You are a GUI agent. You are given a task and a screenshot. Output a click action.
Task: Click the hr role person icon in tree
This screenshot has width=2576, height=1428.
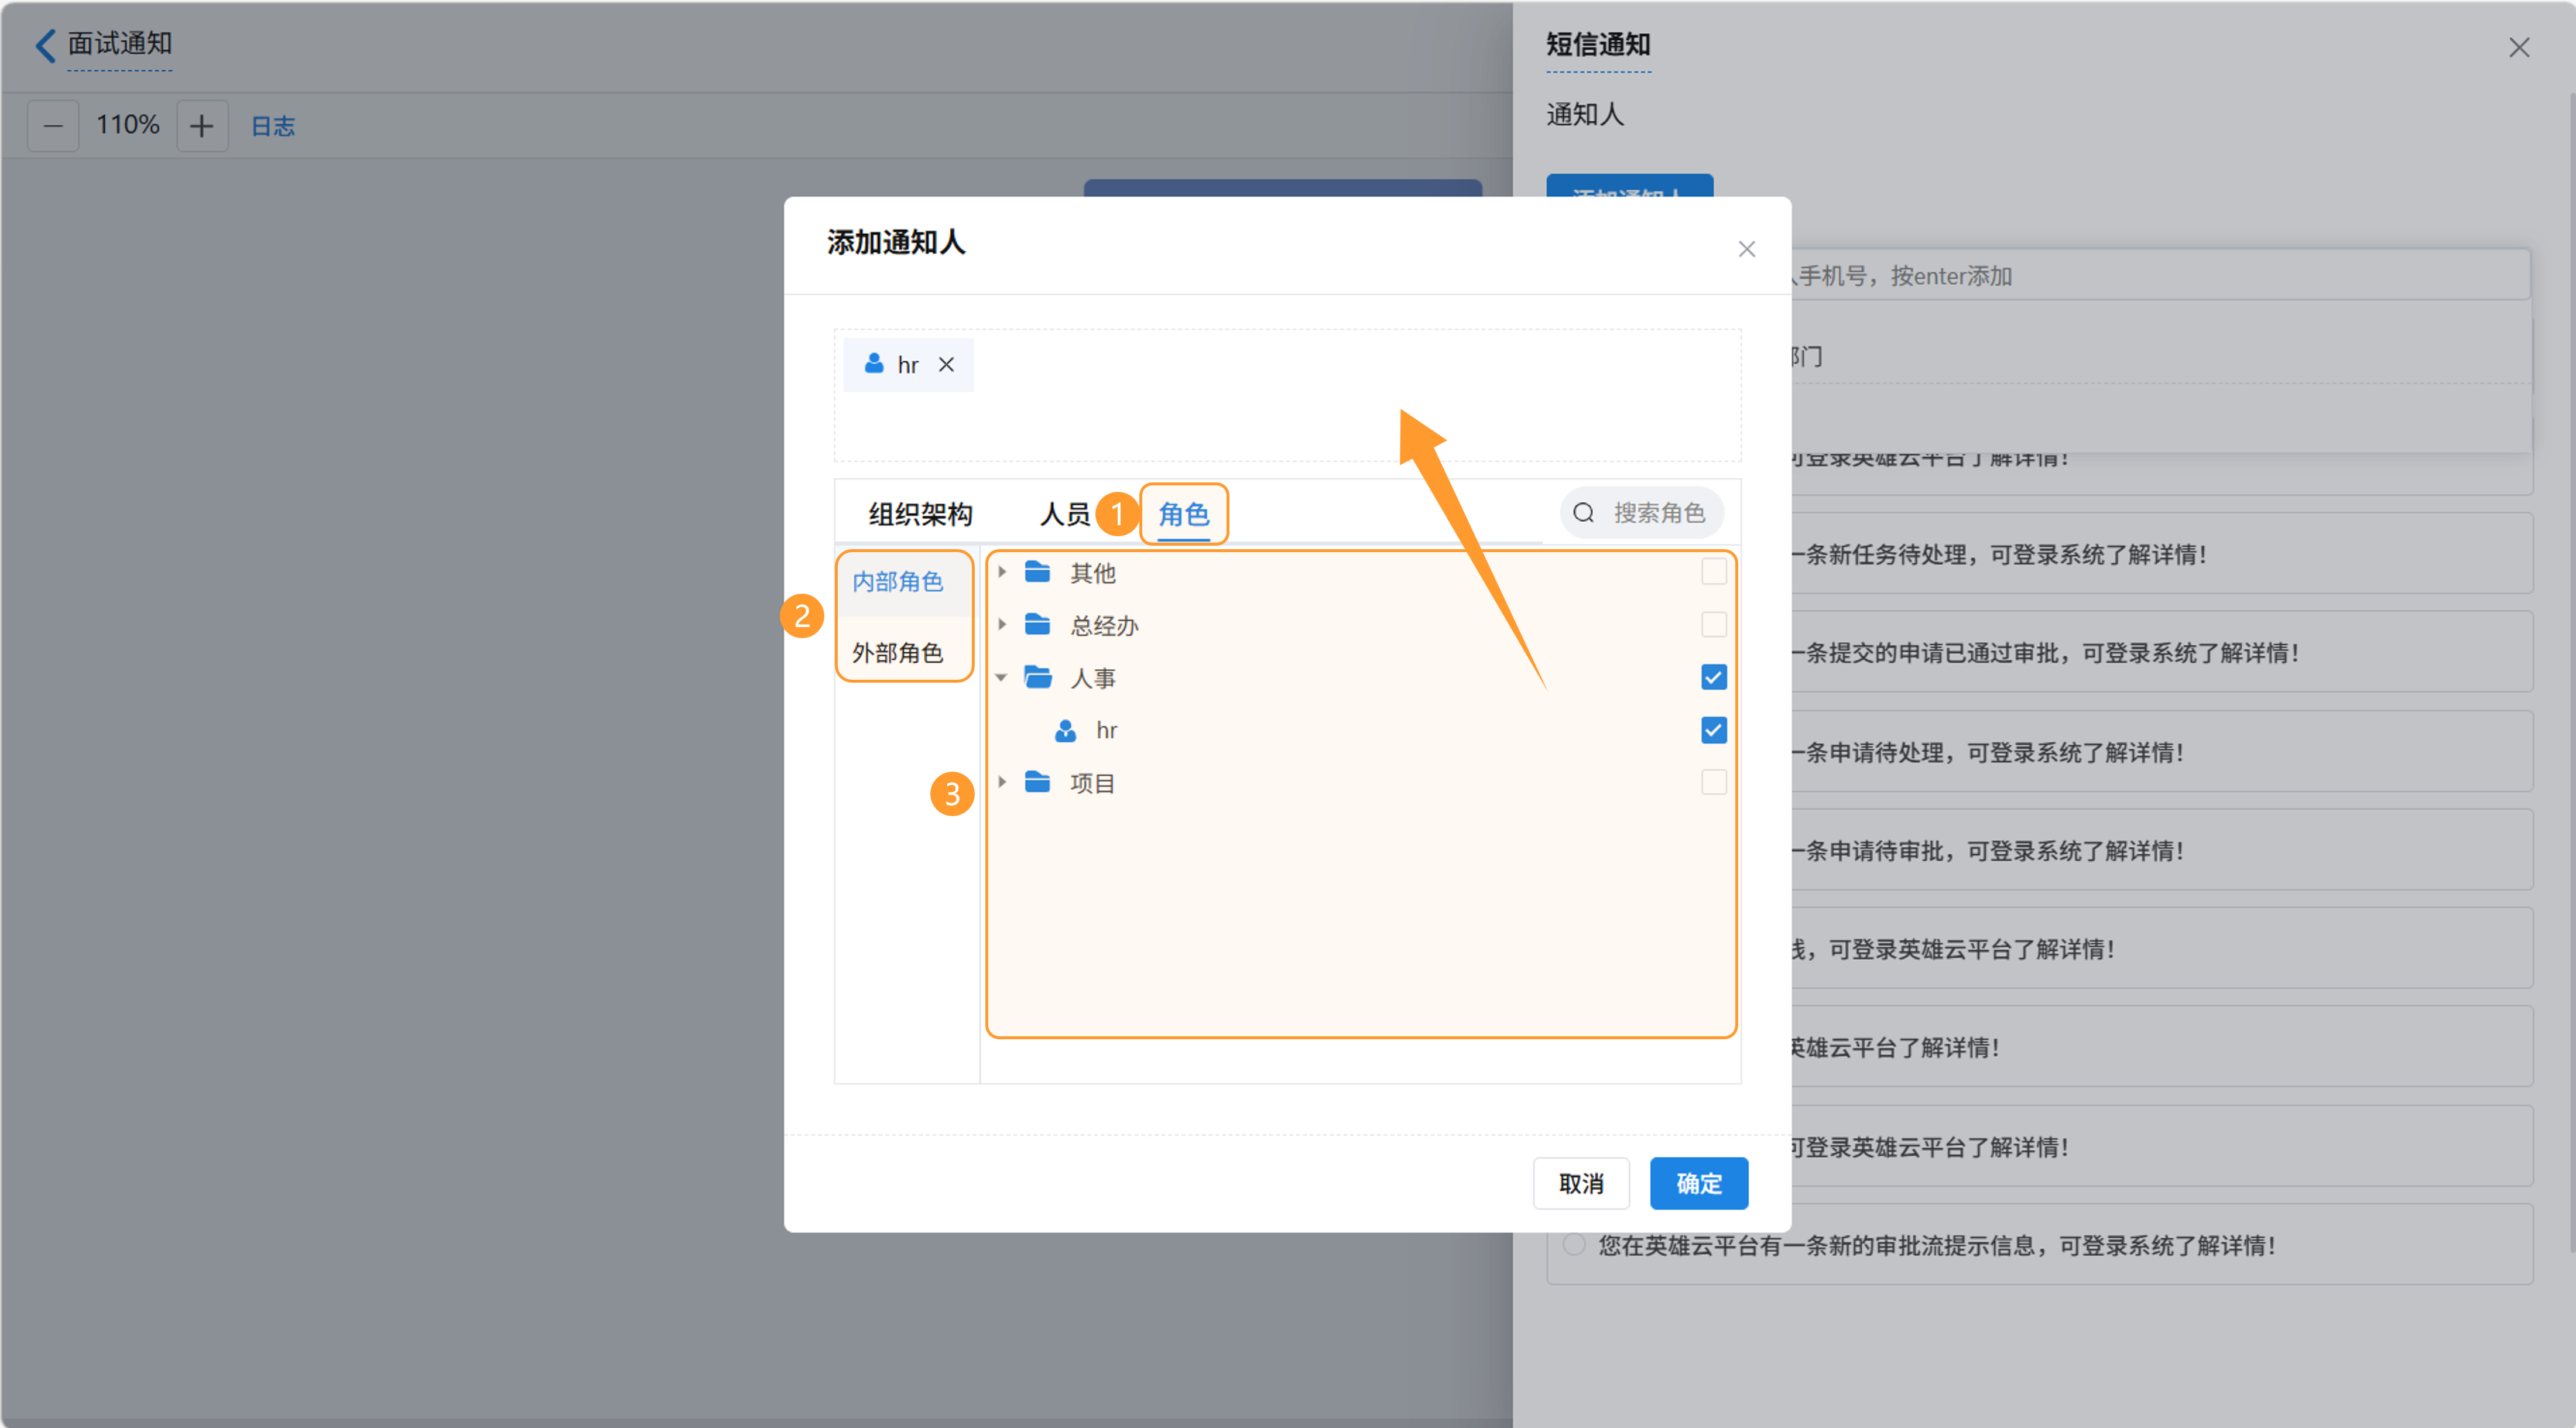coord(1066,731)
